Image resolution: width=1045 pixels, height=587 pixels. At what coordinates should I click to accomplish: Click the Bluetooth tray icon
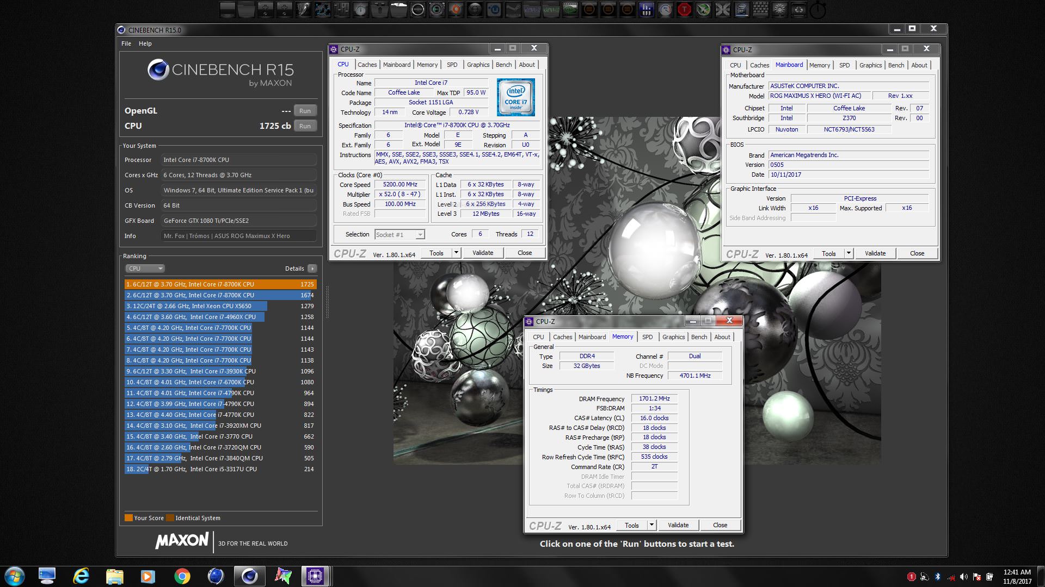pyautogui.click(x=938, y=577)
